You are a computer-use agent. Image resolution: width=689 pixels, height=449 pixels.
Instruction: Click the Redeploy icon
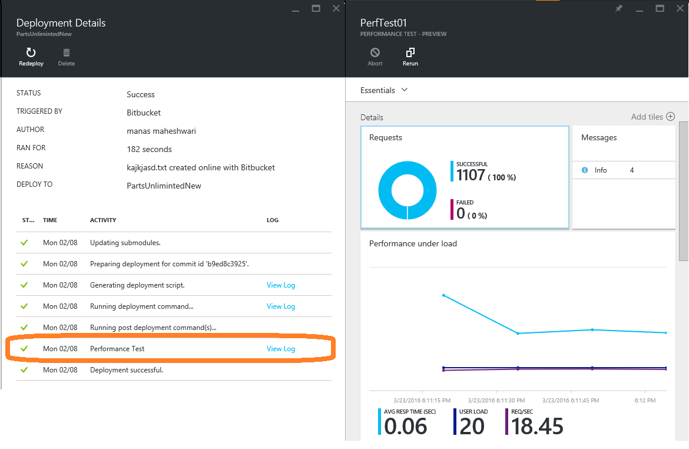(31, 53)
